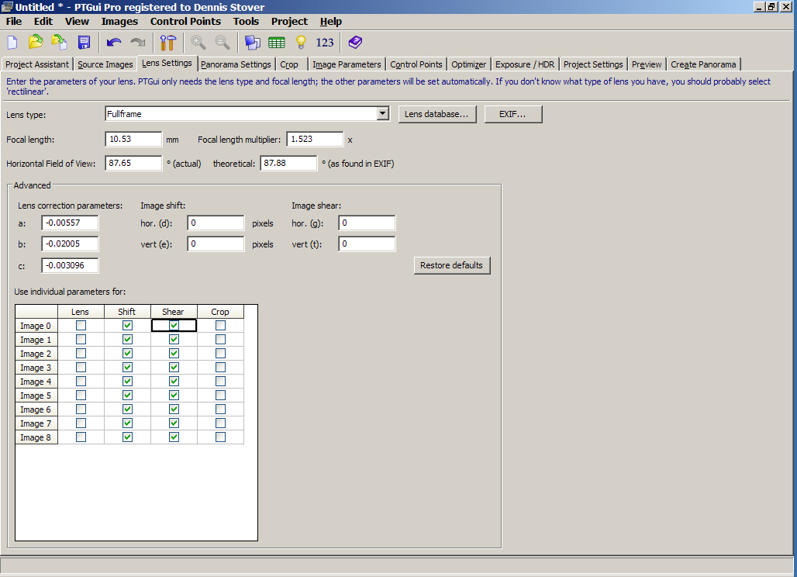The height and width of the screenshot is (577, 797).
Task: Tick the Lens checkbox for Image 0
Action: (x=81, y=326)
